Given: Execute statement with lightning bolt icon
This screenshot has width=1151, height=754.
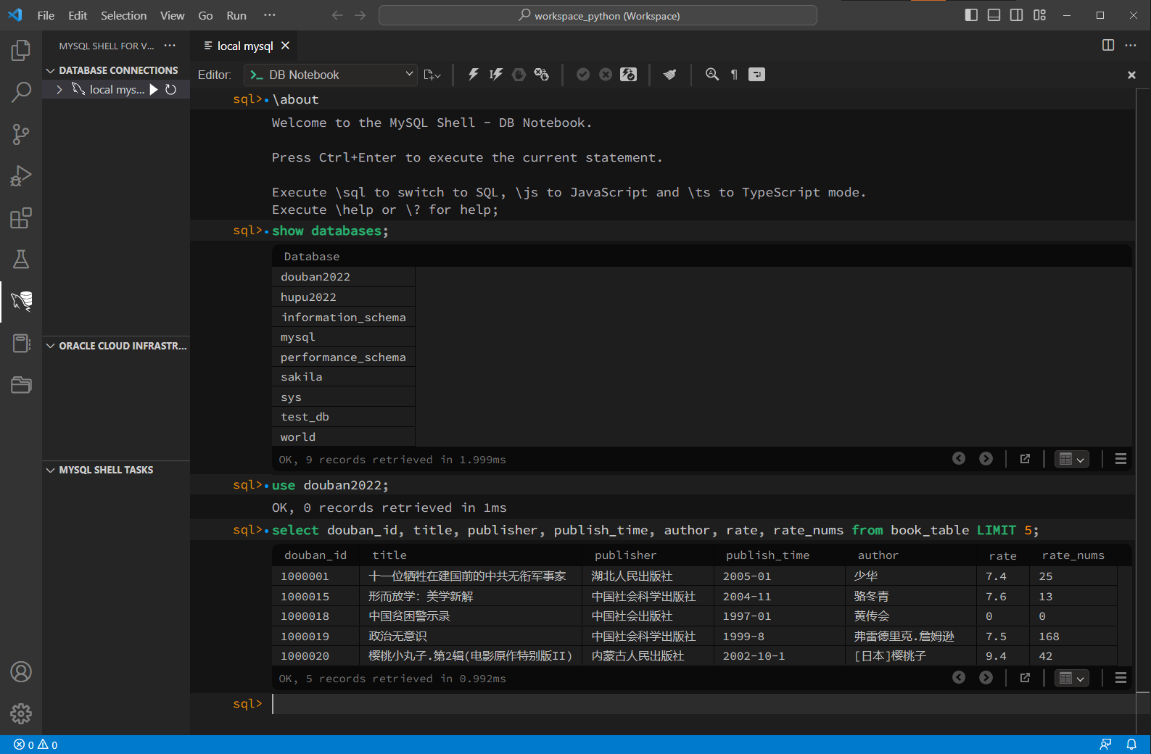Looking at the screenshot, I should pyautogui.click(x=473, y=74).
